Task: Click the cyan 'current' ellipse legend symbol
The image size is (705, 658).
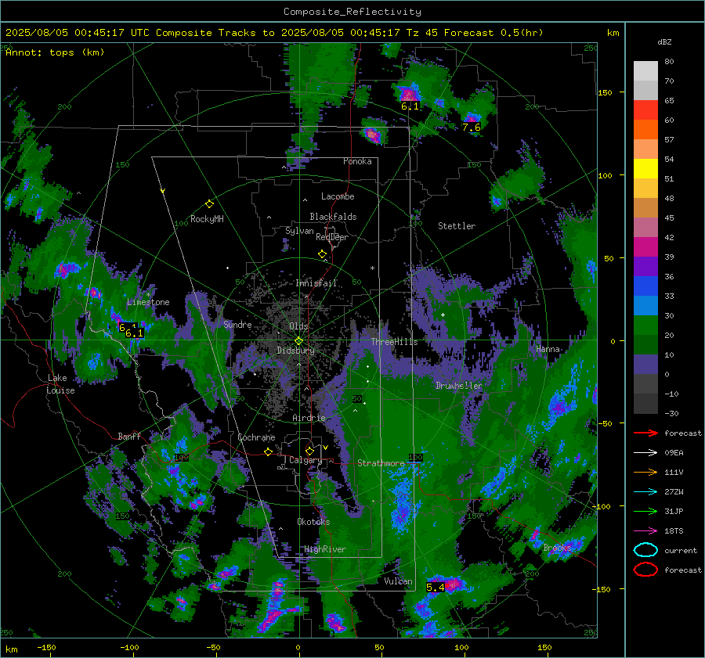Action: tap(645, 550)
